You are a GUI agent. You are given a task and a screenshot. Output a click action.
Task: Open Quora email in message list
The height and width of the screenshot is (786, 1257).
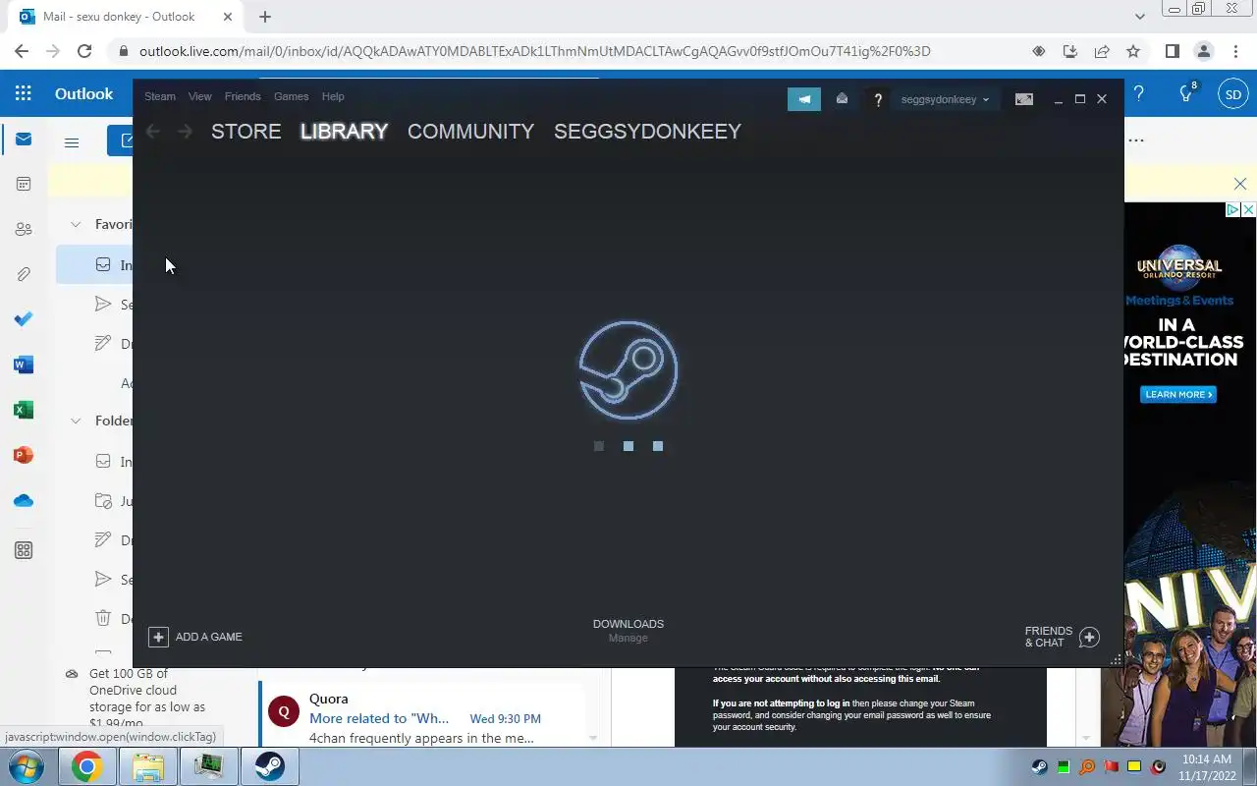[x=422, y=718]
